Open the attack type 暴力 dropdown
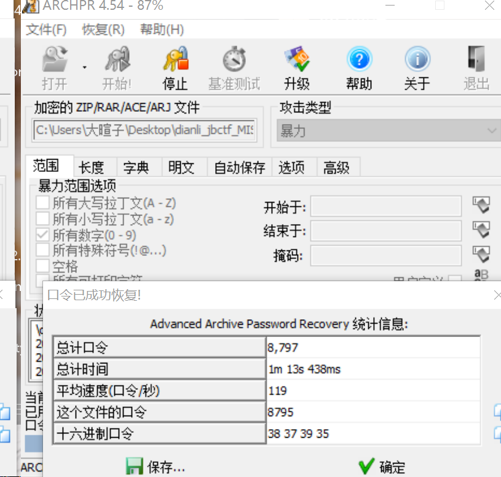 (389, 130)
